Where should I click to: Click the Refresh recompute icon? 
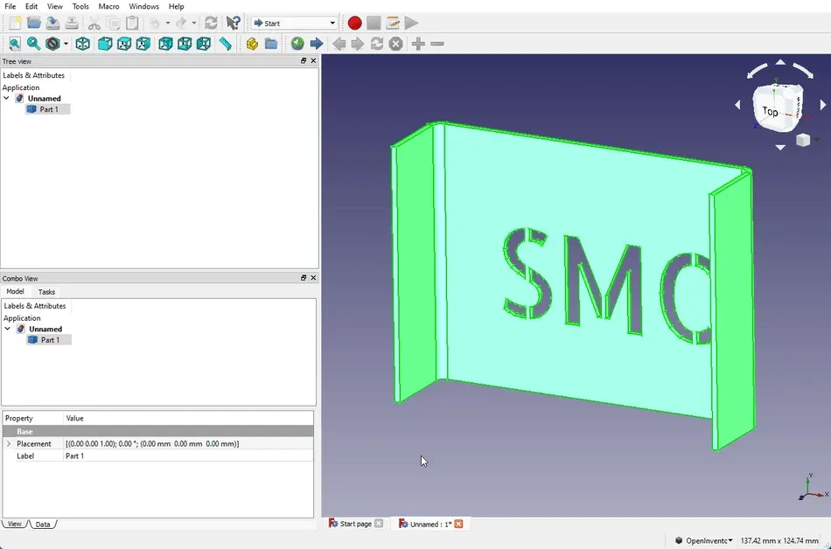[x=211, y=23]
